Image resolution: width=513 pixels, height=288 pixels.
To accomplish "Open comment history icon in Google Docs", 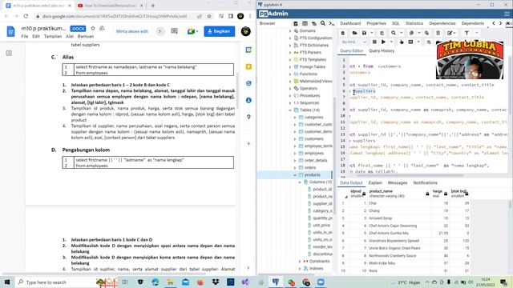I will click(175, 31).
